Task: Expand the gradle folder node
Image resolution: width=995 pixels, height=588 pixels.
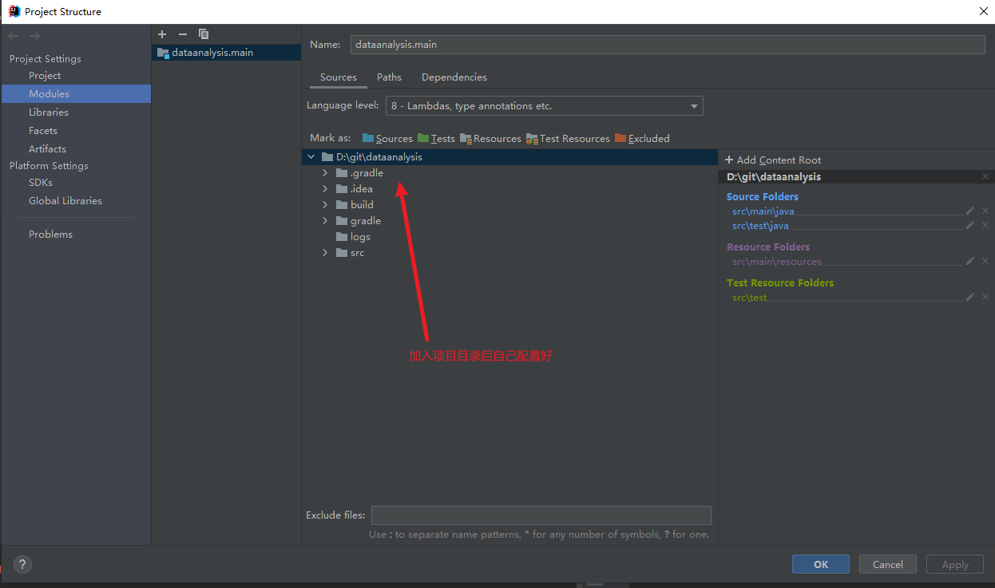Action: coord(325,221)
